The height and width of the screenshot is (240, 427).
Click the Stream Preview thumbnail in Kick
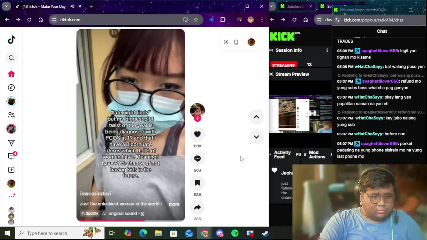301,114
